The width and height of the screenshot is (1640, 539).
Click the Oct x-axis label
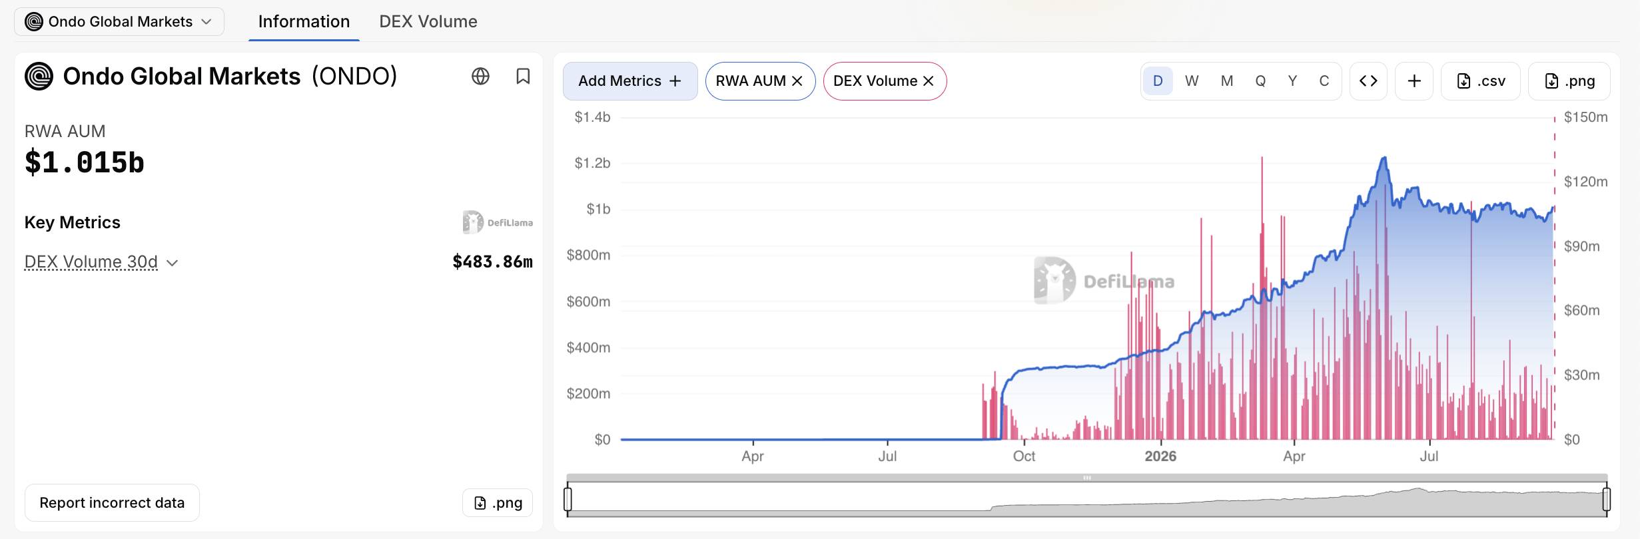point(1024,456)
